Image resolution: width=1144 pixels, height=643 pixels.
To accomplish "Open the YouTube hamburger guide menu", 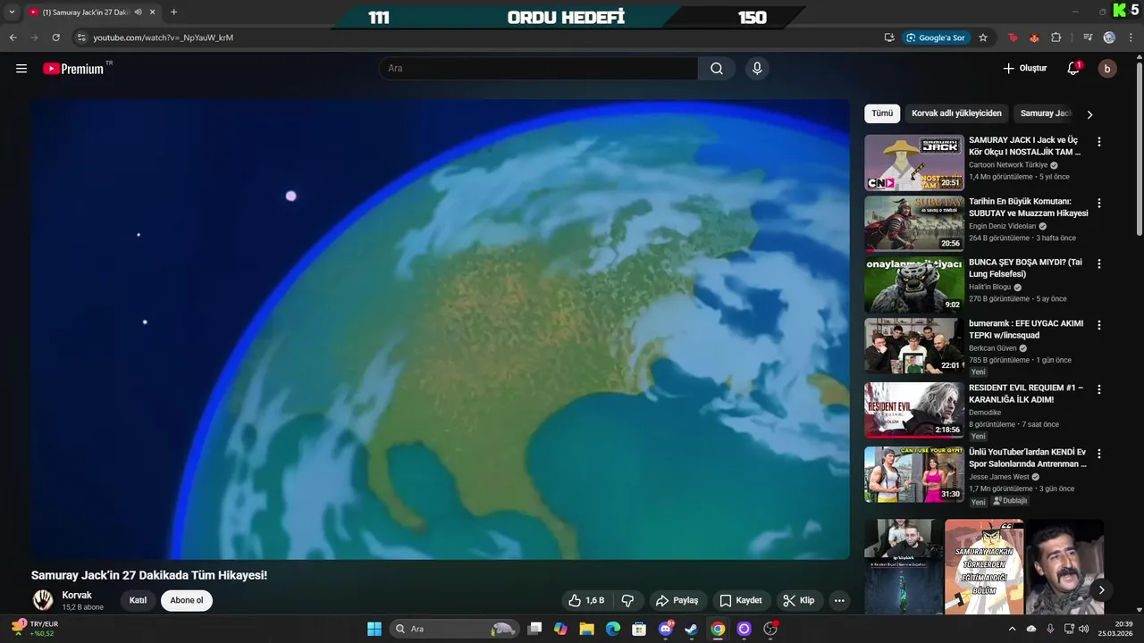I will coord(21,69).
